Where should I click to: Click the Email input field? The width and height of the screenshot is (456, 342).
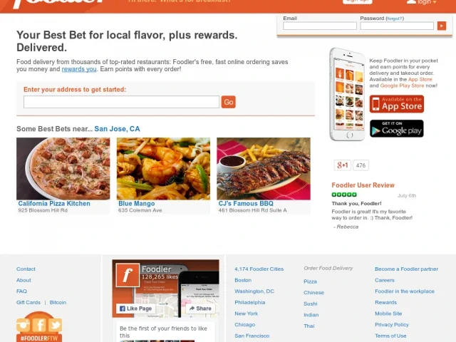click(320, 26)
